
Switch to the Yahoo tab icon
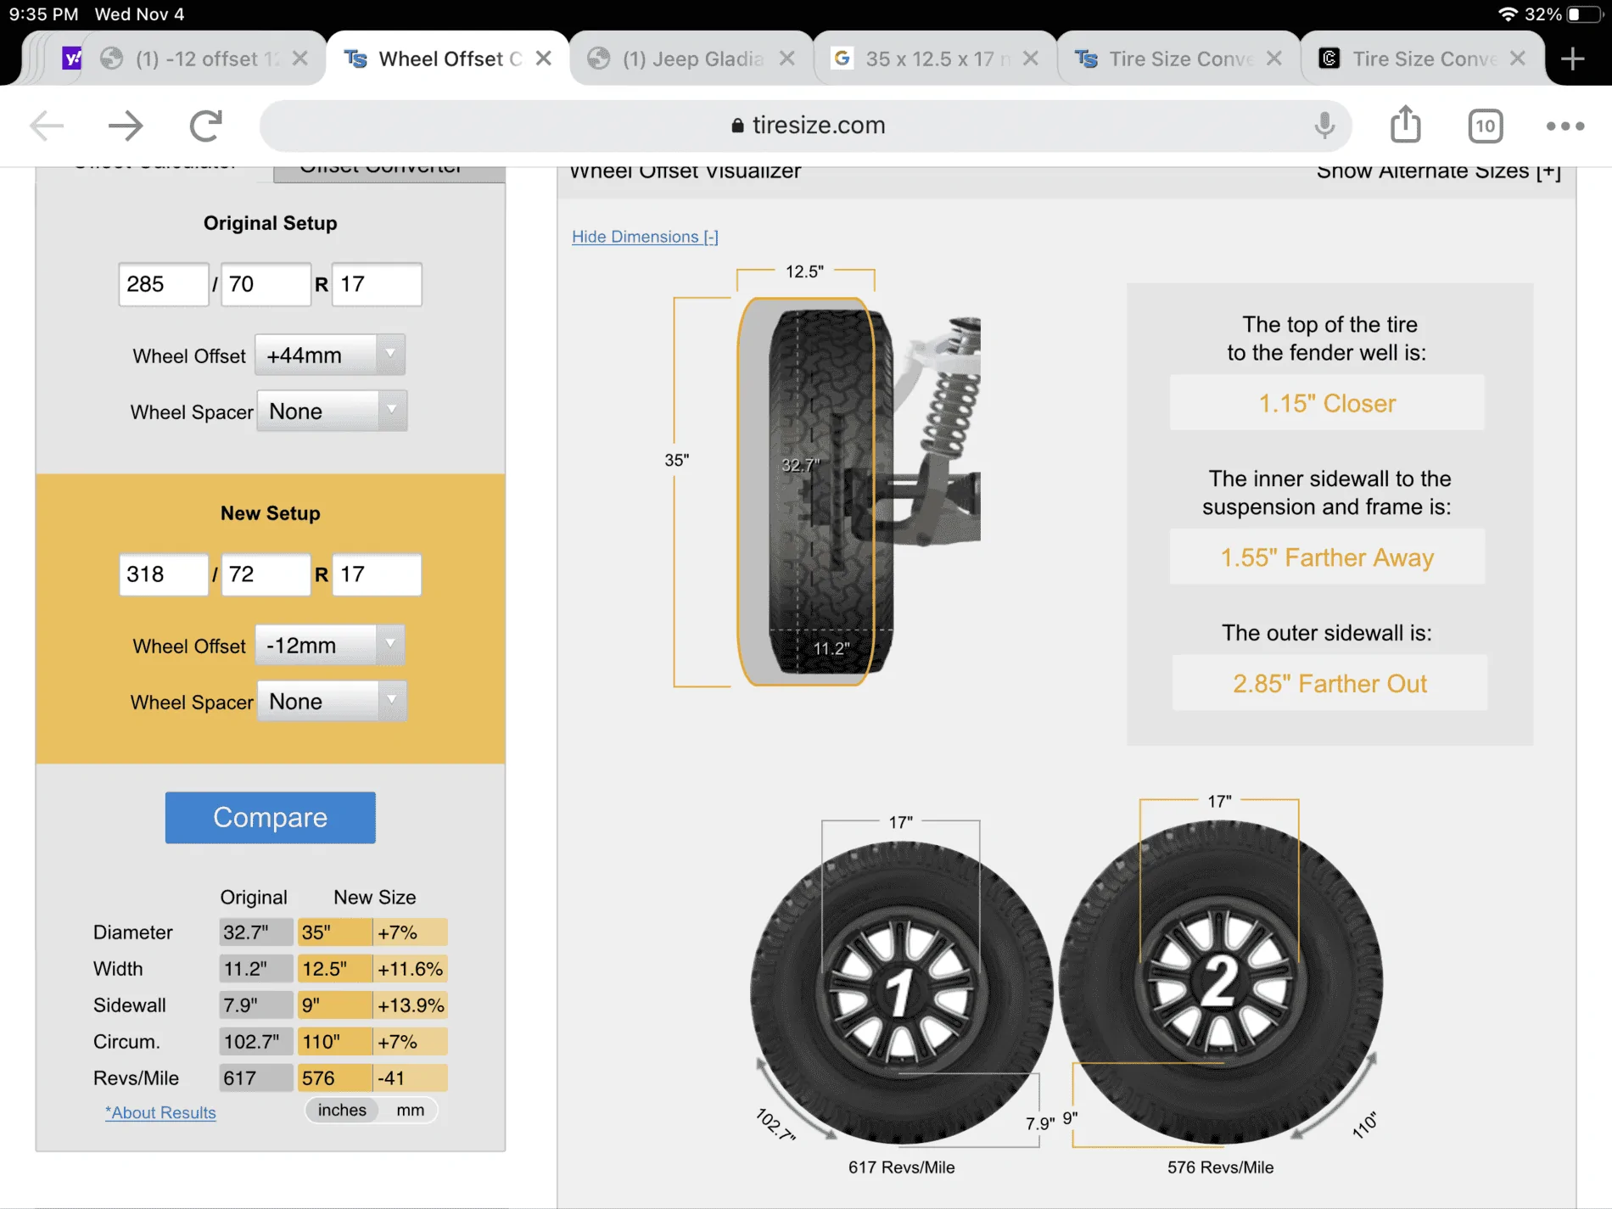pyautogui.click(x=72, y=59)
